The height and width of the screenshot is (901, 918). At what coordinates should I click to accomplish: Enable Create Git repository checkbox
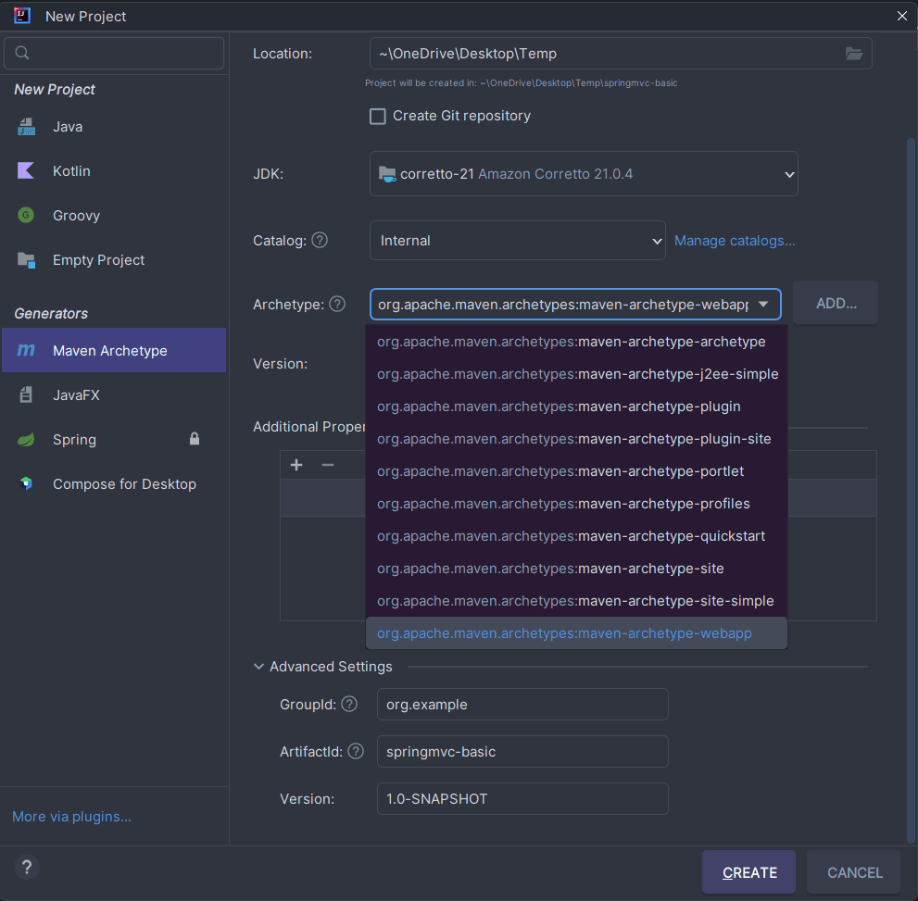coord(378,116)
